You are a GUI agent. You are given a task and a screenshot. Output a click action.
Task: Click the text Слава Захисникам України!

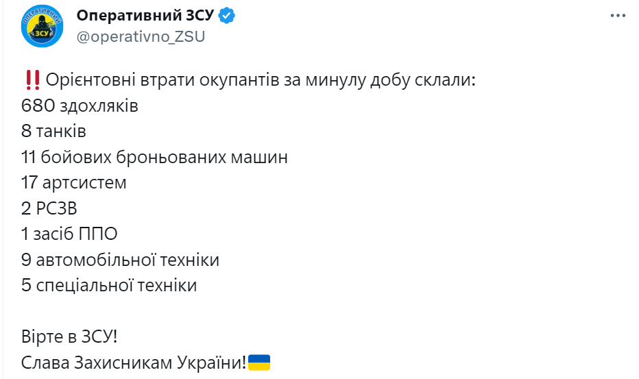coord(134,363)
